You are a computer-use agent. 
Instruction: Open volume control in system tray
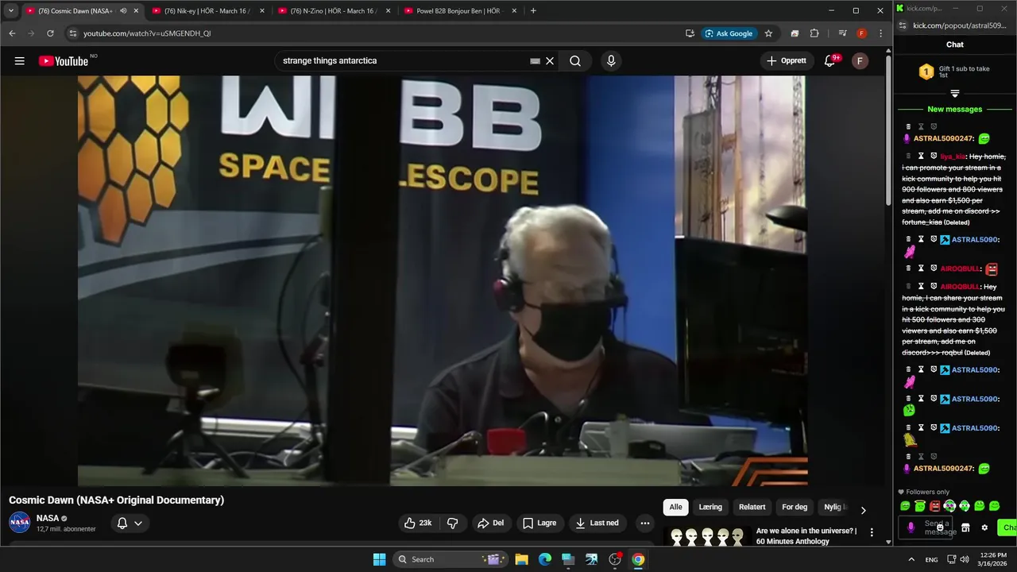(x=964, y=559)
